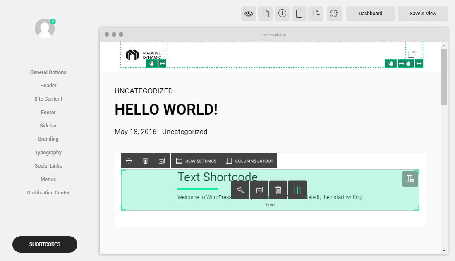
Task: Select Typography in sidebar
Action: coord(48,153)
